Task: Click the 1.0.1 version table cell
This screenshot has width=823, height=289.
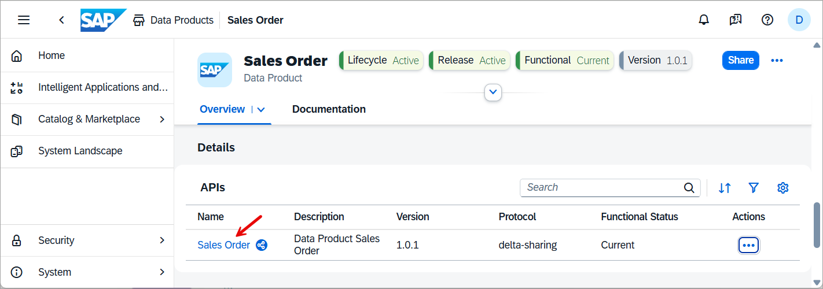Action: click(407, 245)
